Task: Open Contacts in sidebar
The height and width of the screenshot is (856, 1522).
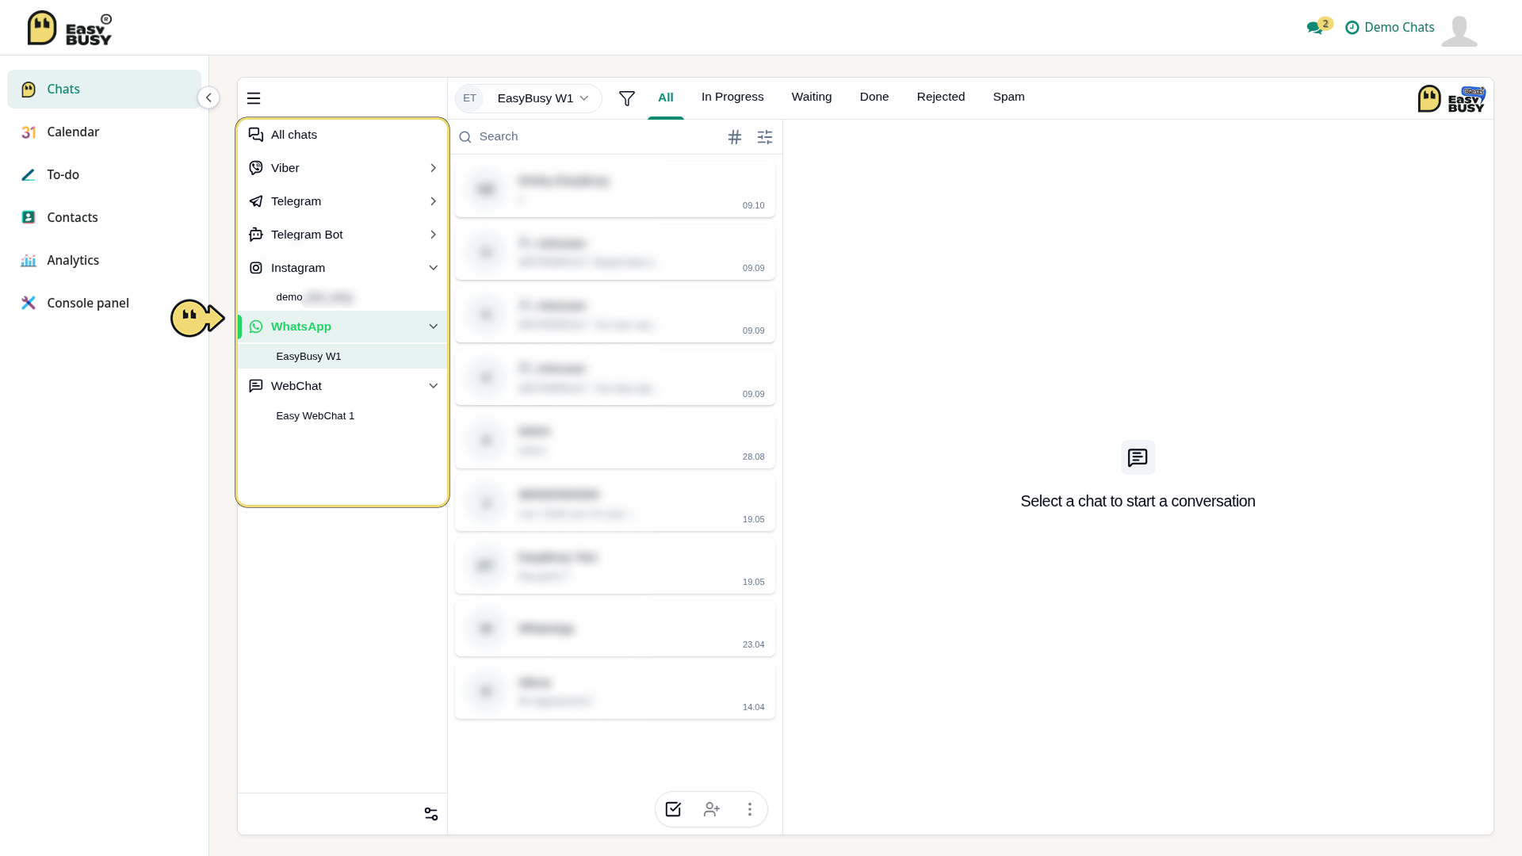Action: click(104, 217)
